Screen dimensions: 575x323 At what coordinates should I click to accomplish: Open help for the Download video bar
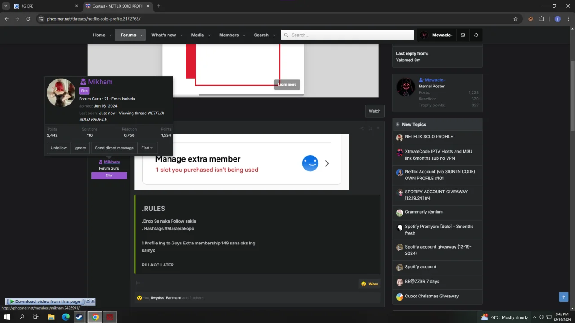point(88,301)
